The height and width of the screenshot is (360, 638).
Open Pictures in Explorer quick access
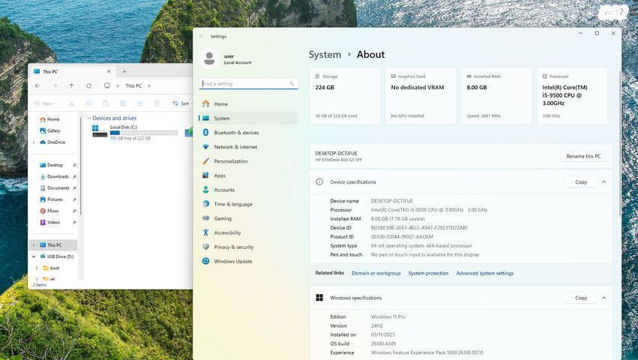55,199
